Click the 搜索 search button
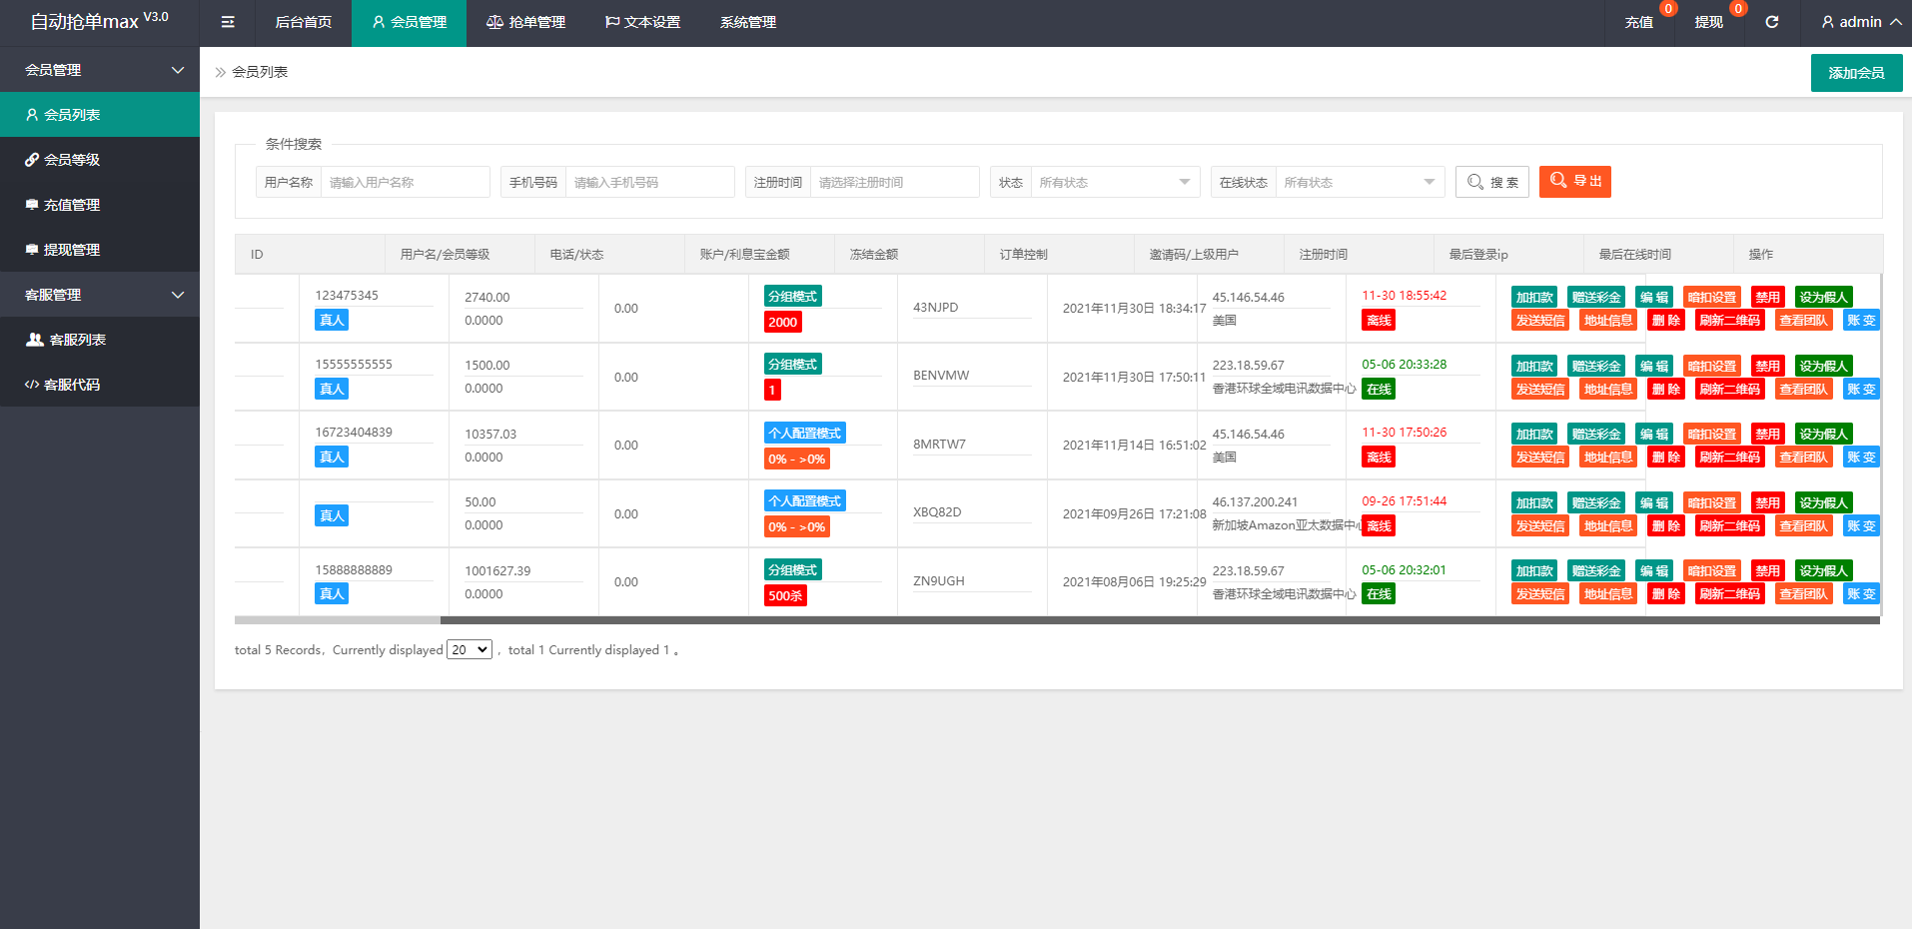The height and width of the screenshot is (929, 1912). coord(1491,182)
